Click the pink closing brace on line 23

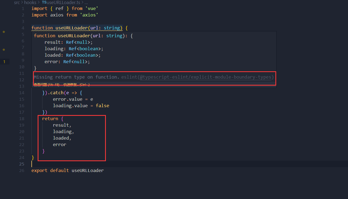(x=43, y=151)
